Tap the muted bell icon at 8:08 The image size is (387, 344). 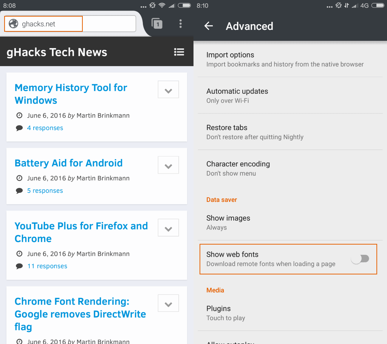point(153,5)
